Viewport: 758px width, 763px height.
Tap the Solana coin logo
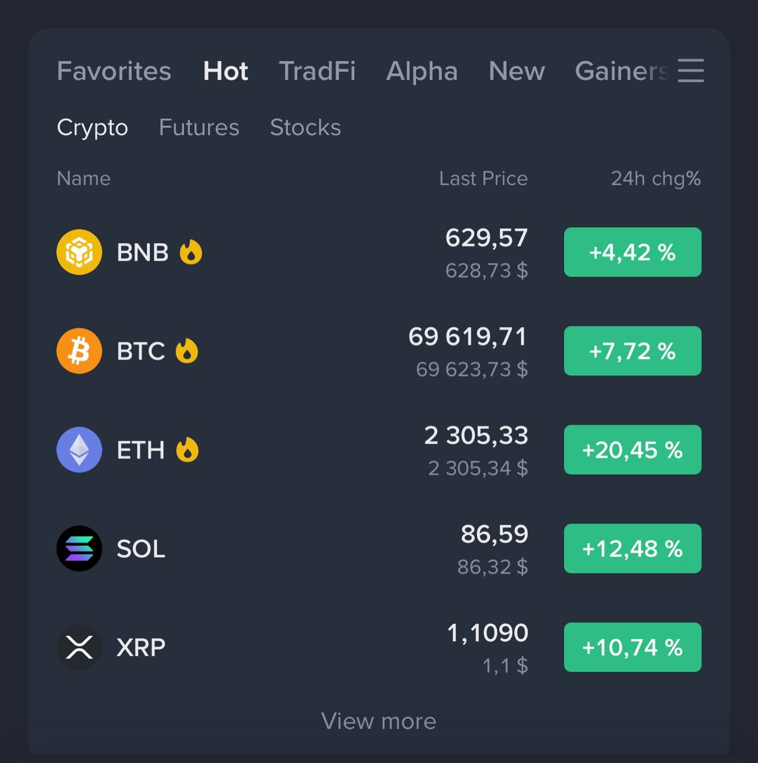(x=79, y=548)
